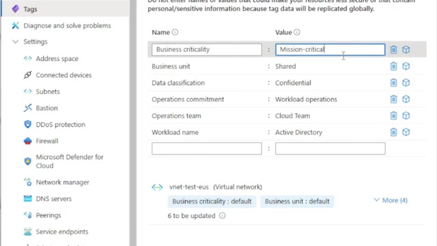The height and width of the screenshot is (246, 437).
Task: Open Bastion page
Action: point(47,108)
